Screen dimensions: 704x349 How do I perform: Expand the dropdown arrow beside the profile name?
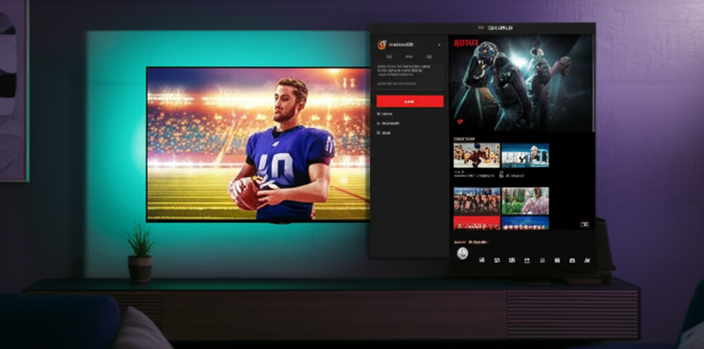[439, 45]
